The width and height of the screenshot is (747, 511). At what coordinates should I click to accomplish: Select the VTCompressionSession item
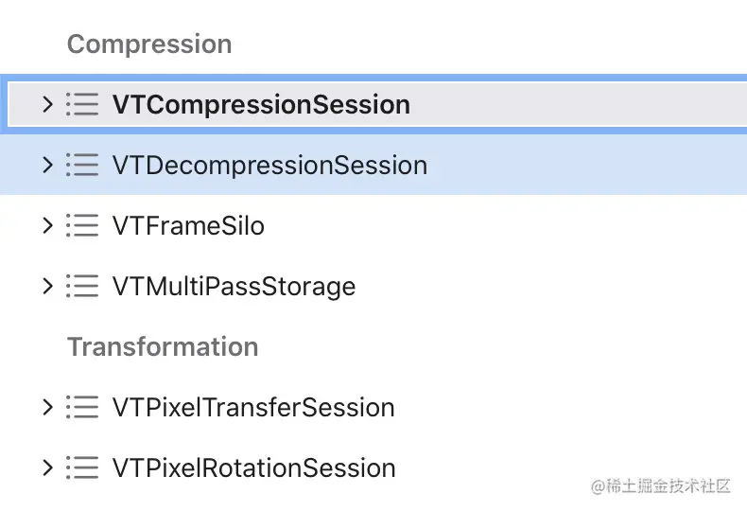tap(261, 104)
